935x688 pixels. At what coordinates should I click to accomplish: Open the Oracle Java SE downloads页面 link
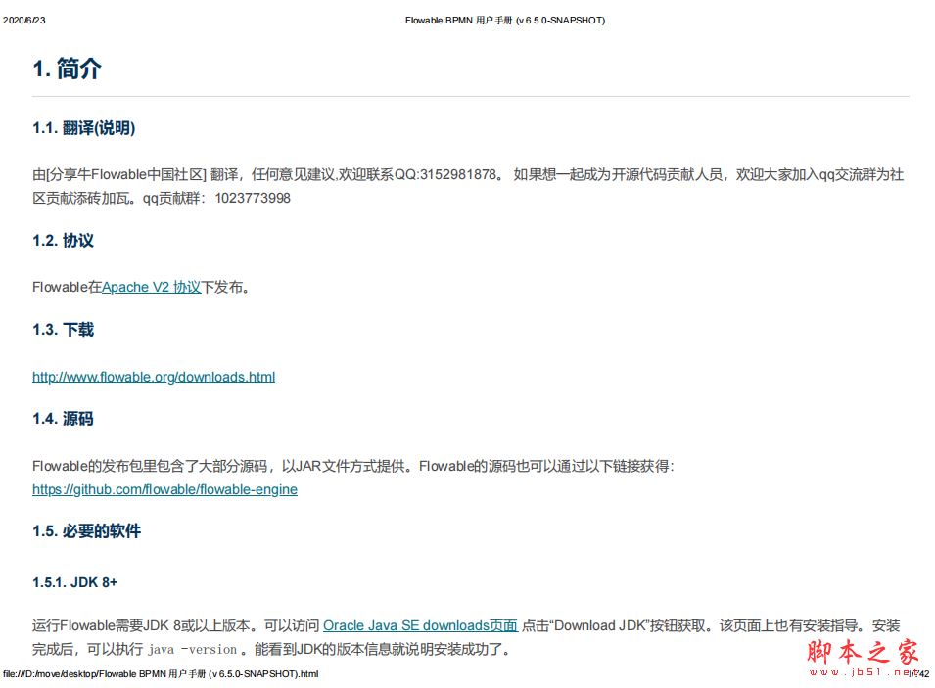click(420, 625)
